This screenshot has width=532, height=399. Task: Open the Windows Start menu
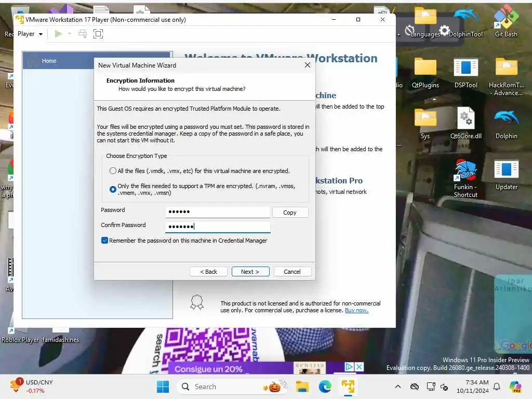pos(163,387)
